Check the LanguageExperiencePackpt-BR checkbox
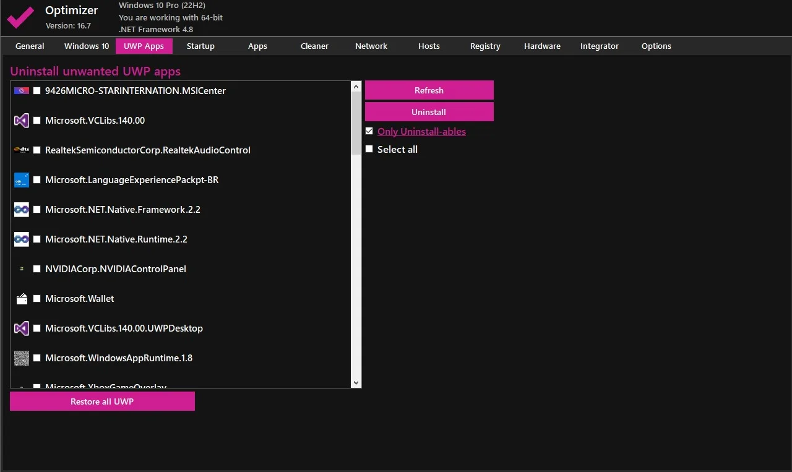The width and height of the screenshot is (792, 472). [x=37, y=180]
